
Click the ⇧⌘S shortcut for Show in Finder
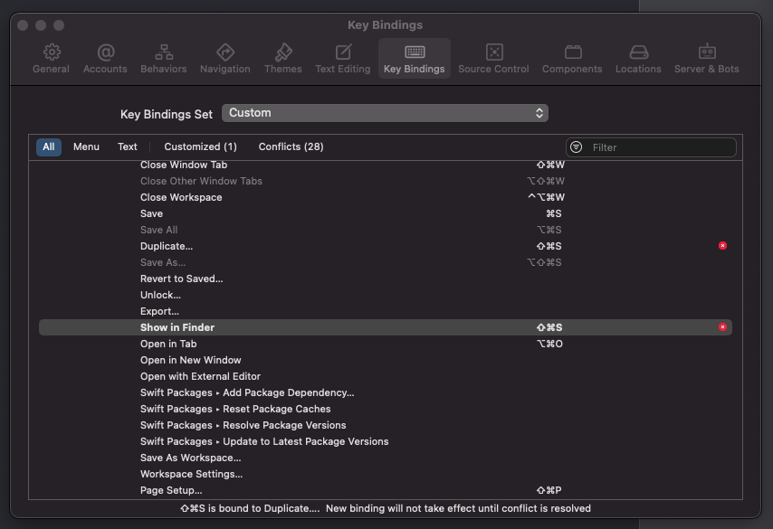pyautogui.click(x=549, y=327)
